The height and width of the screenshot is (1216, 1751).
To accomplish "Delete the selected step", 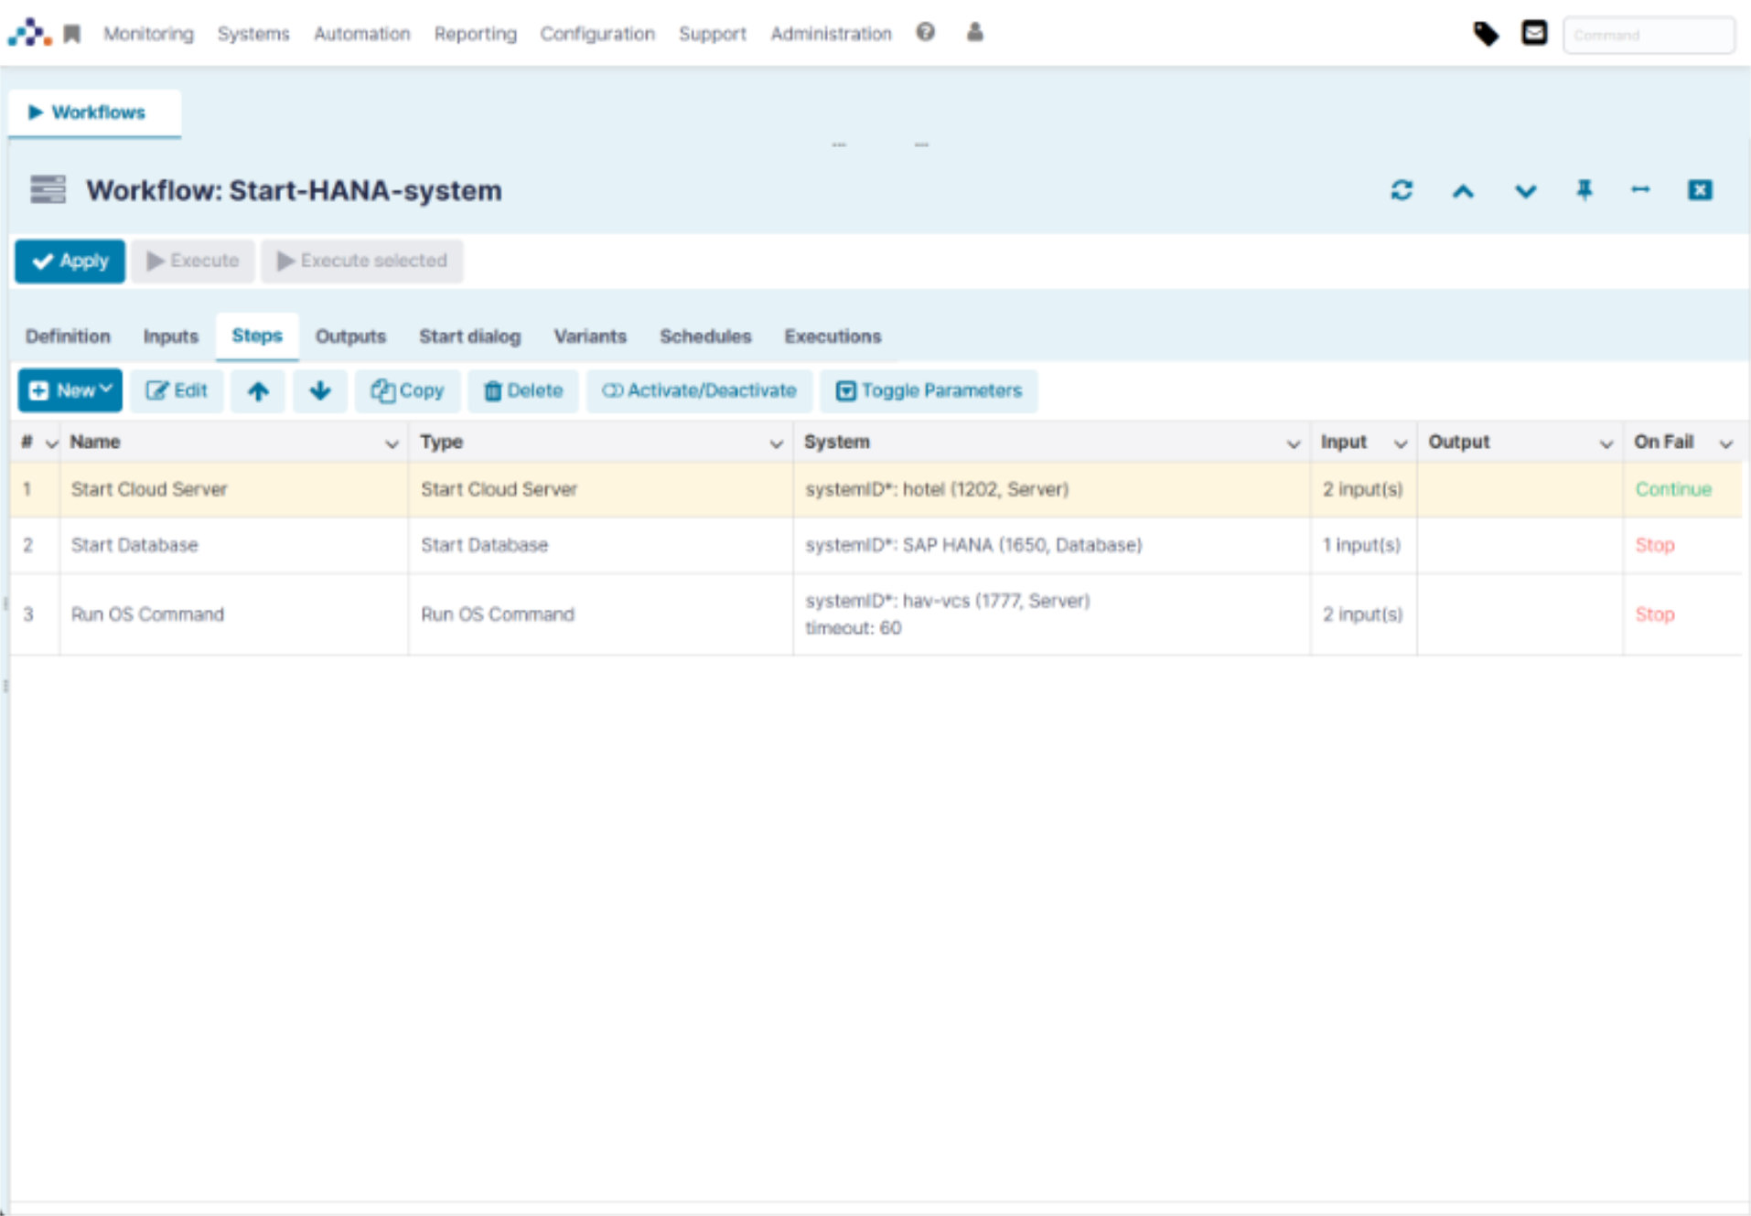I will click(523, 391).
